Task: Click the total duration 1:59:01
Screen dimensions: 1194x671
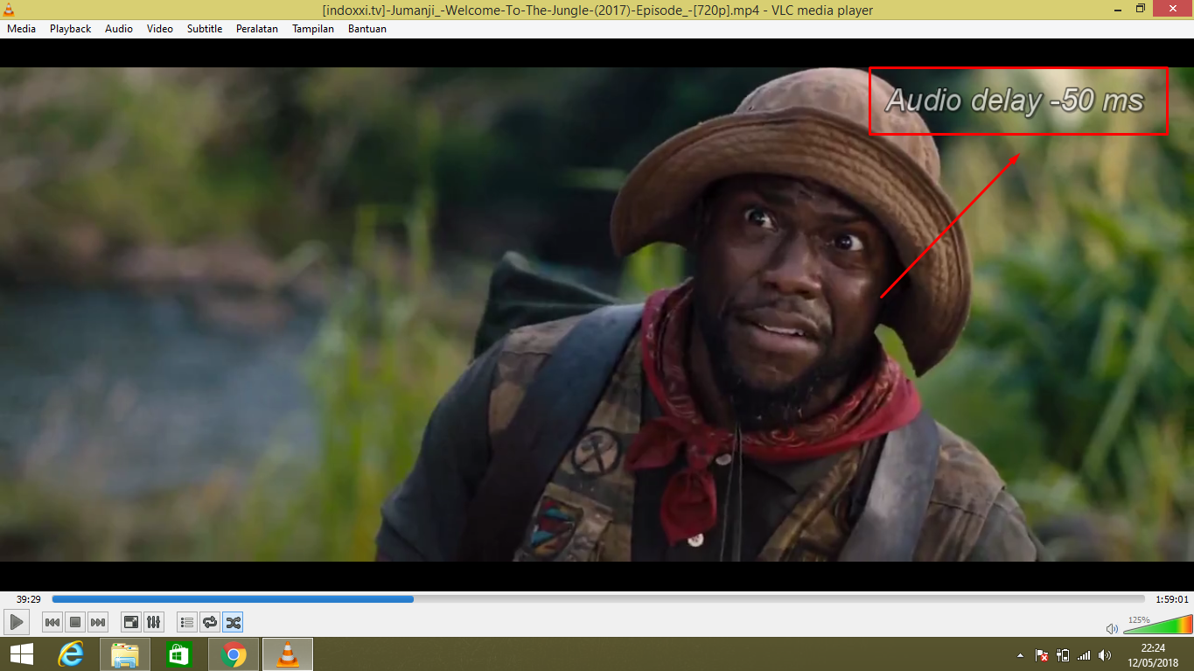Action: (x=1172, y=599)
